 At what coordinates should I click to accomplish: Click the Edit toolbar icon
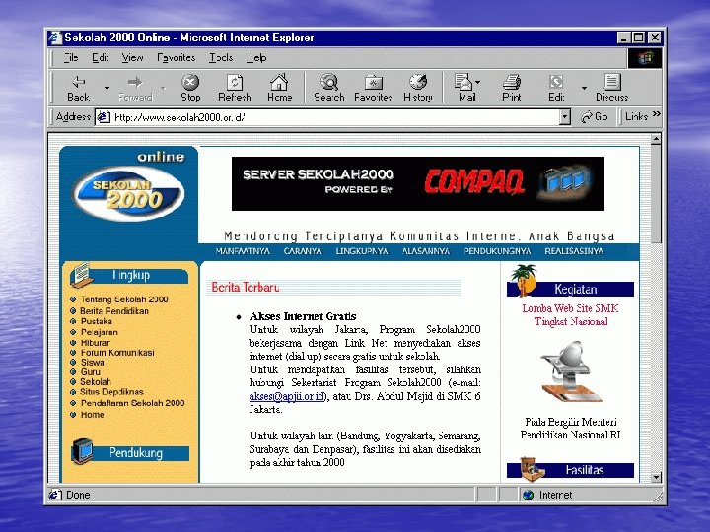[556, 89]
